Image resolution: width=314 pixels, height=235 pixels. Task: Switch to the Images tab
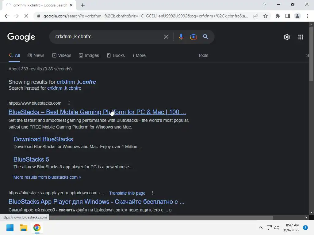click(89, 55)
